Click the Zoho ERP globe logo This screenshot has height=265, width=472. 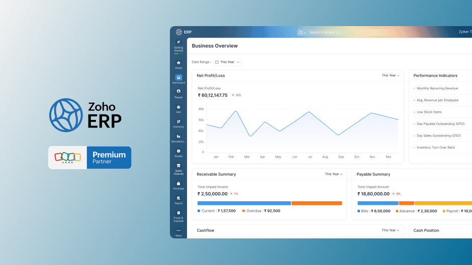66,115
